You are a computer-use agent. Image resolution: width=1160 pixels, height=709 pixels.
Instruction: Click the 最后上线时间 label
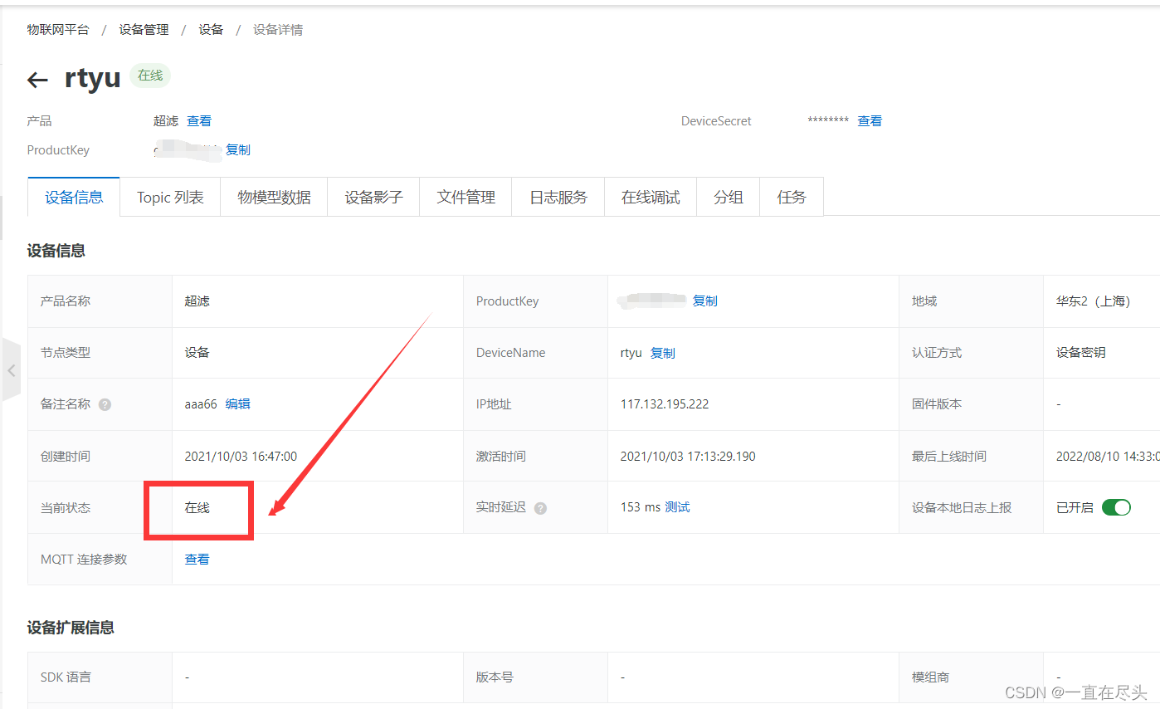(949, 457)
